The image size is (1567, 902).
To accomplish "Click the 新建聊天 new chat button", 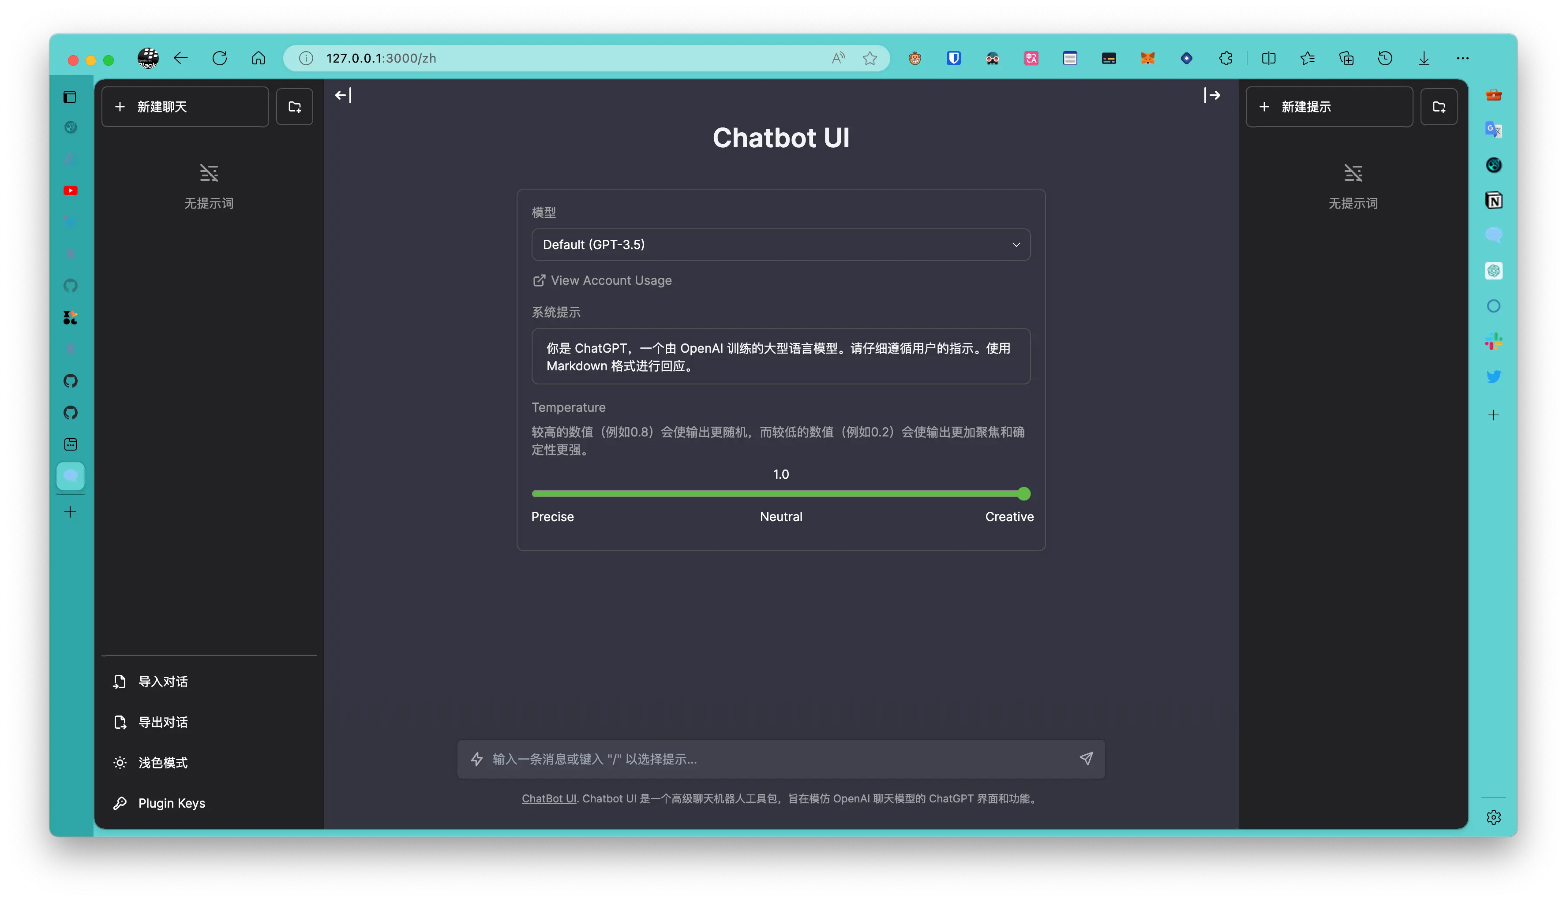I will click(185, 107).
